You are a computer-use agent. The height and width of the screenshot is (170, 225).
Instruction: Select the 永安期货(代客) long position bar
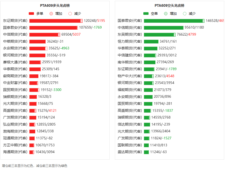click(x=38, y=48)
